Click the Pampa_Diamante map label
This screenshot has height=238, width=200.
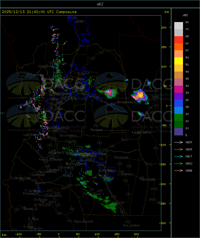point(51,159)
